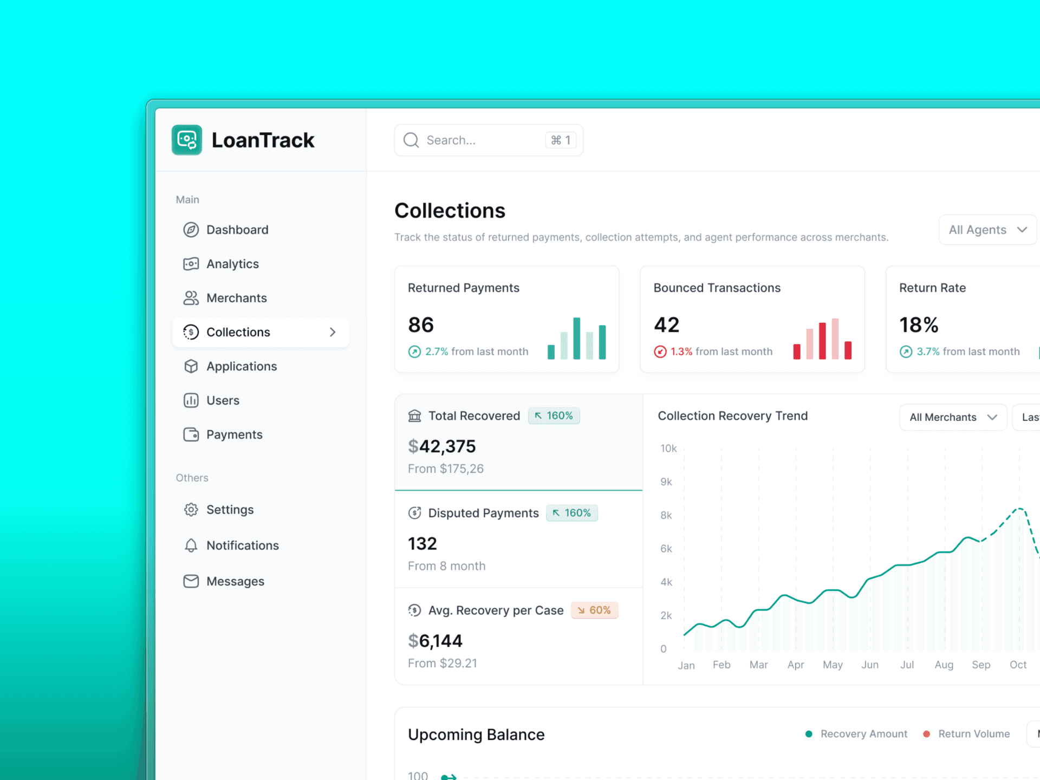Click the Settings gear icon
The image size is (1040, 780).
(x=191, y=510)
